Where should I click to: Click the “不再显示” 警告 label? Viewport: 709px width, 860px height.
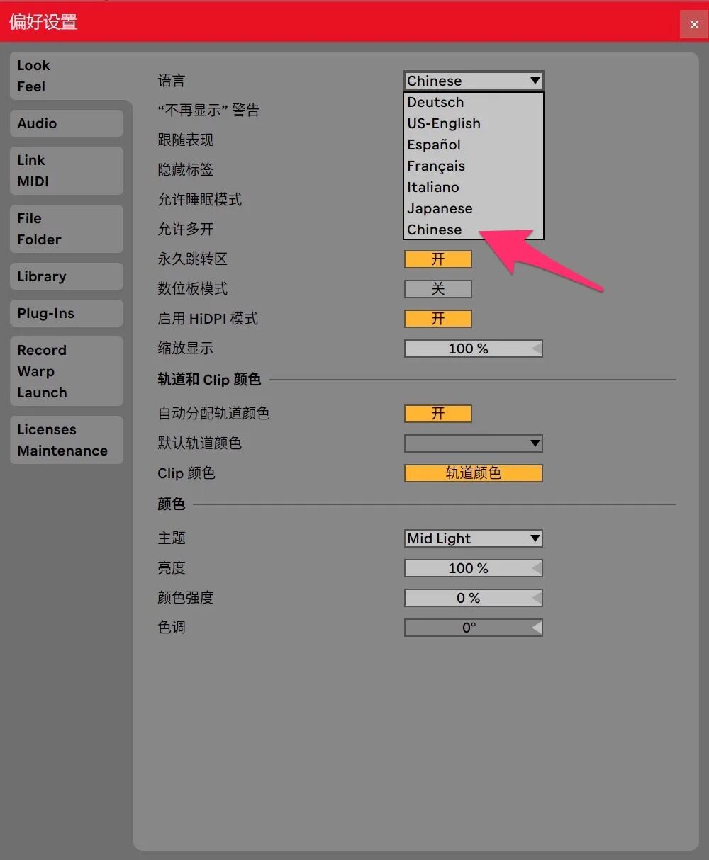point(208,111)
